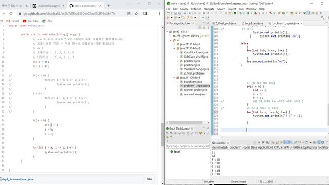Switch to the AwesomeSoupy browser tab
This screenshot has width=329, height=185.
pyautogui.click(x=48, y=6)
